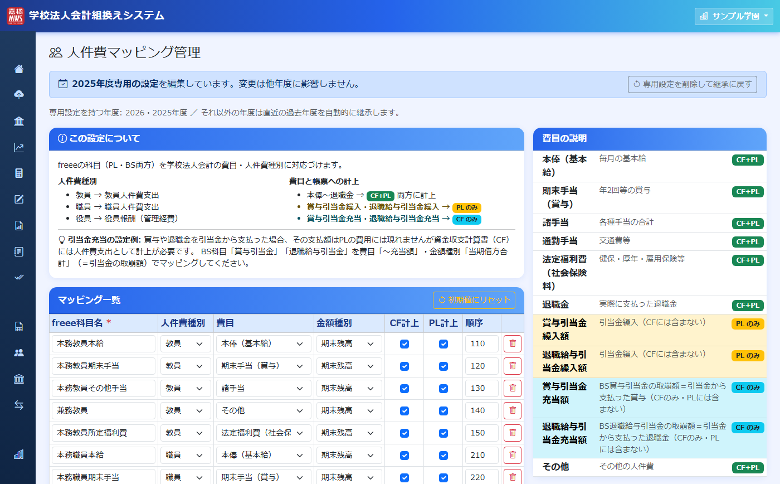Open 金額種別 dropdown for 本務教員所定福利費
The height and width of the screenshot is (484, 780).
[x=349, y=433]
